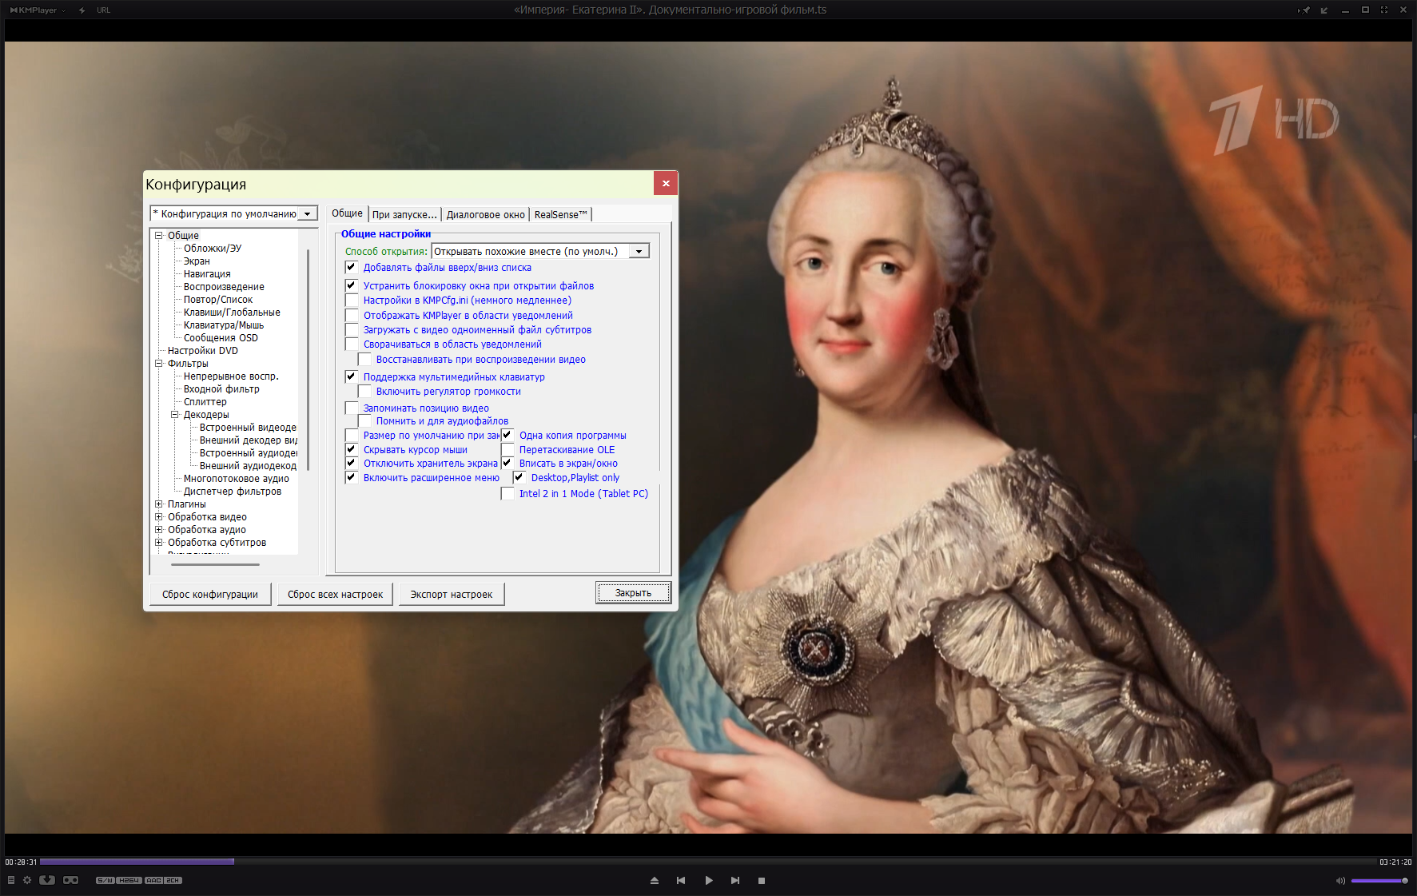Click the pin always-on-top icon
This screenshot has height=896, width=1417.
(x=1305, y=10)
